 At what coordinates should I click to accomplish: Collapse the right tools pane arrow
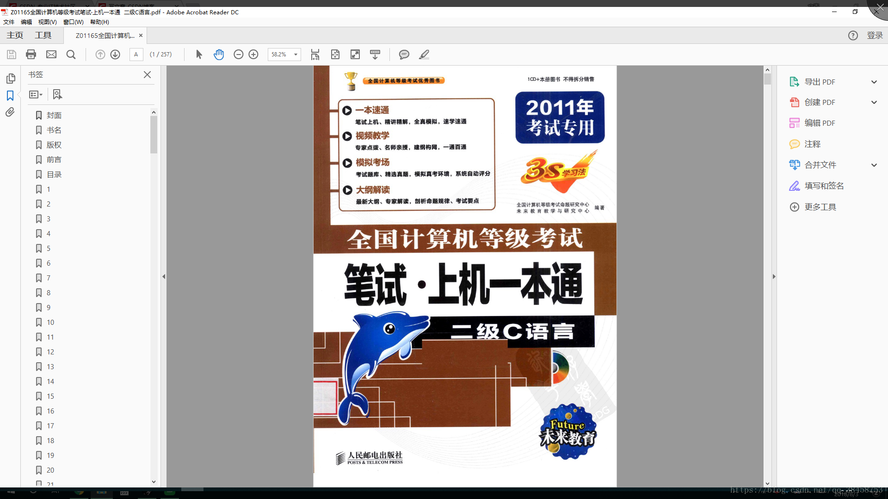[774, 276]
